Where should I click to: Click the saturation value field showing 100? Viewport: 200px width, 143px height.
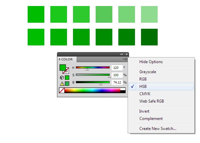tap(117, 75)
